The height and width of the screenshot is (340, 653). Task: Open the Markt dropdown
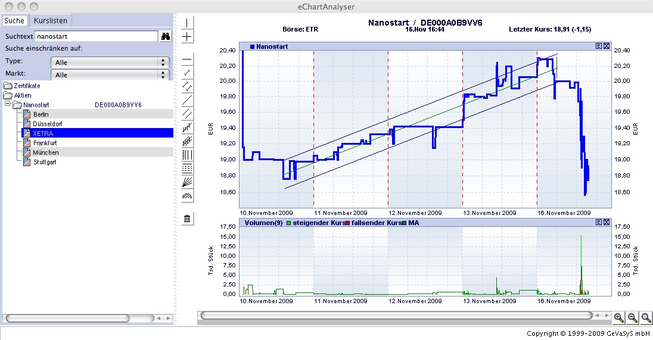coord(110,75)
